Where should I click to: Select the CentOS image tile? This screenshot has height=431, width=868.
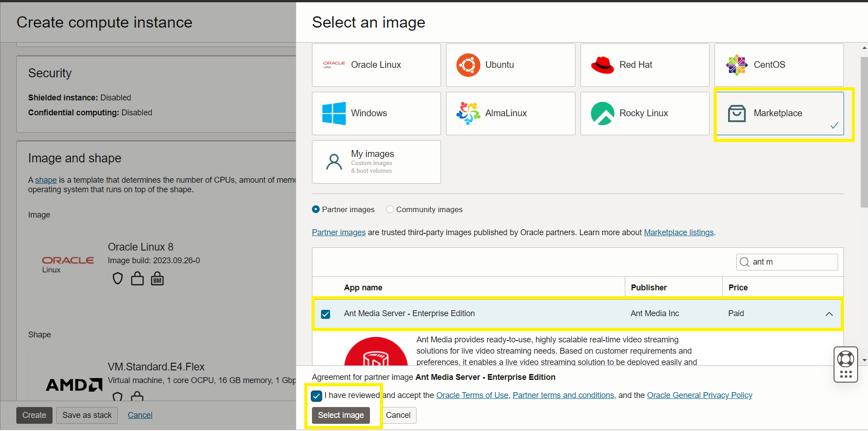click(x=779, y=65)
